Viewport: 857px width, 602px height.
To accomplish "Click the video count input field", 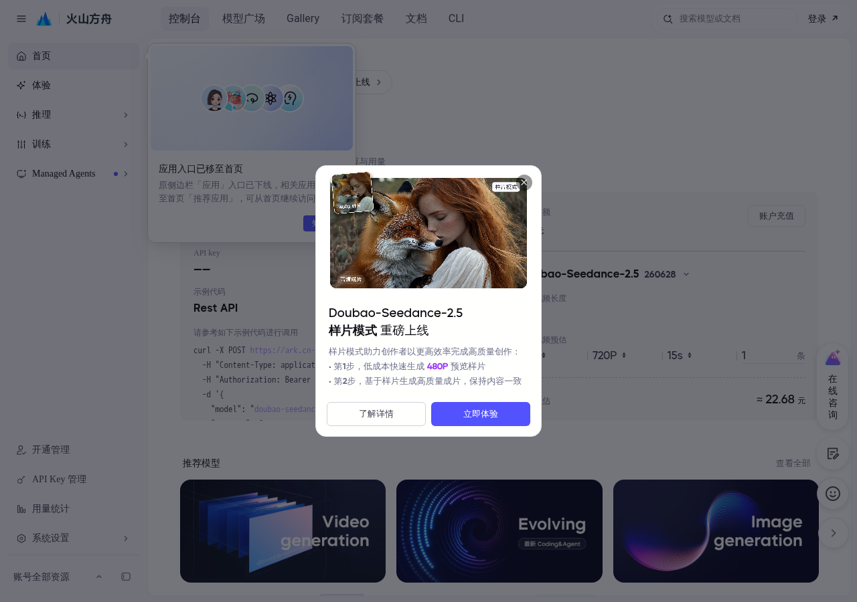I will (766, 356).
